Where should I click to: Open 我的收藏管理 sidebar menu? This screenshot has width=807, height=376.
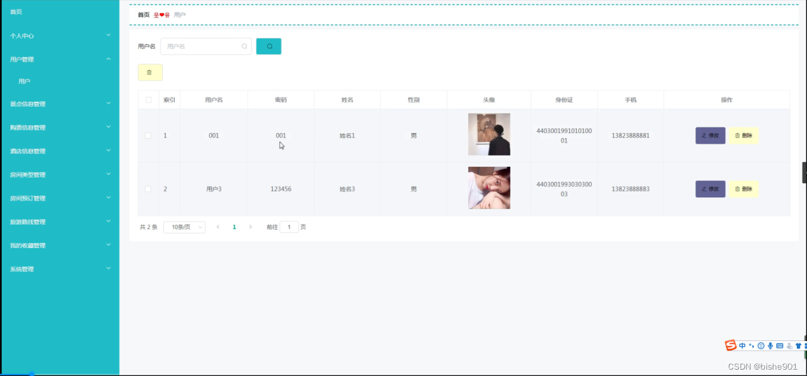click(x=60, y=245)
